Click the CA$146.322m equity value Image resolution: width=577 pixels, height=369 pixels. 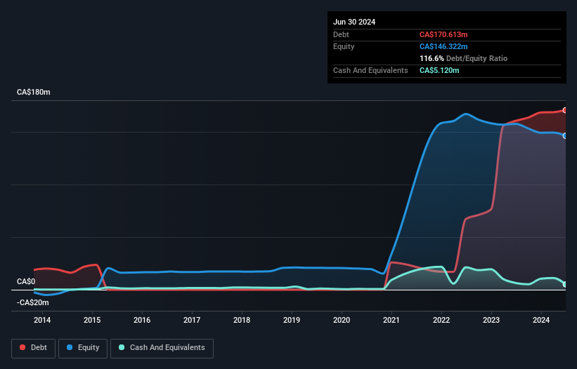tap(443, 46)
